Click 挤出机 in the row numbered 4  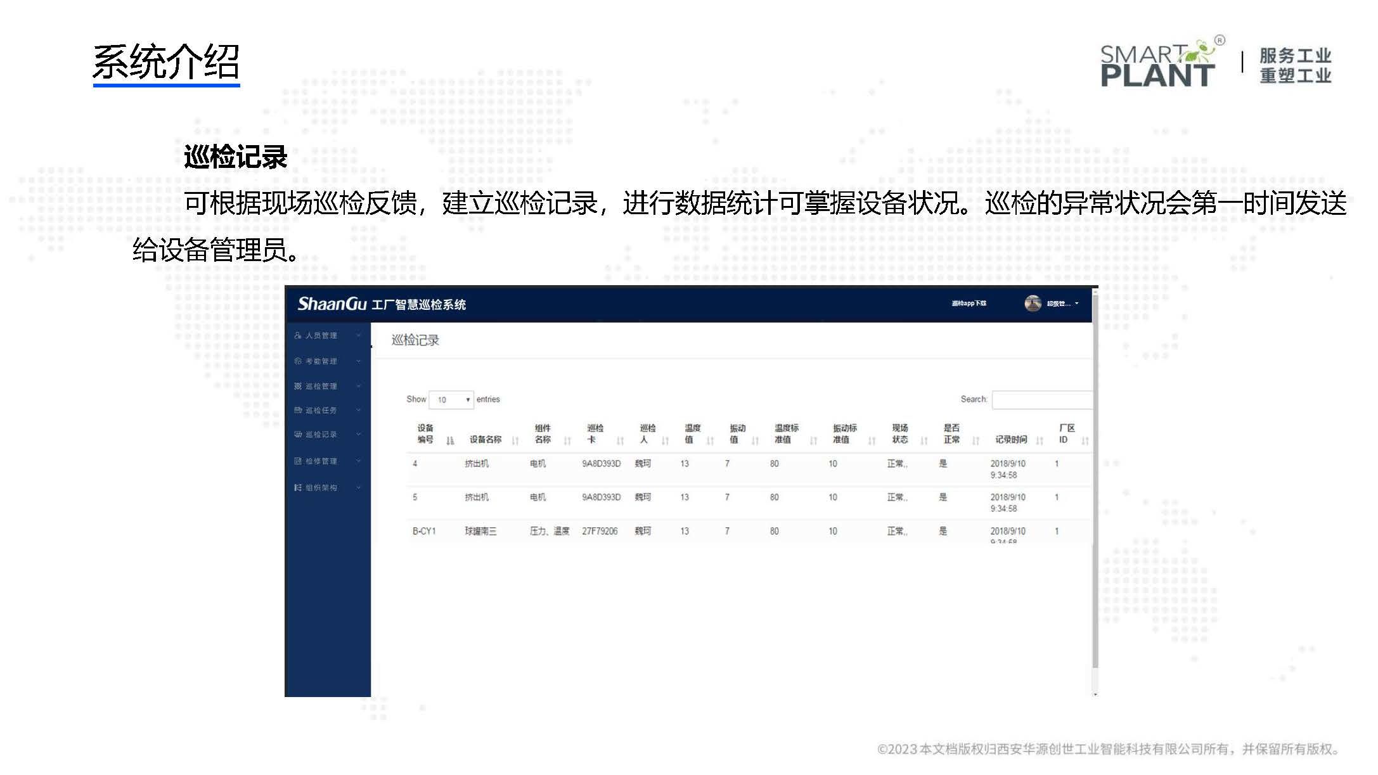click(x=477, y=464)
